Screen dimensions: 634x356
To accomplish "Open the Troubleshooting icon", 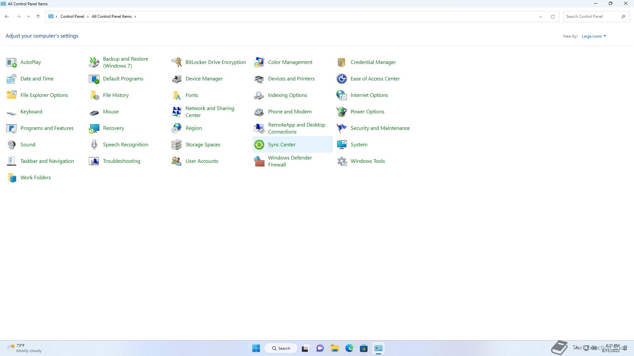I will (x=94, y=161).
